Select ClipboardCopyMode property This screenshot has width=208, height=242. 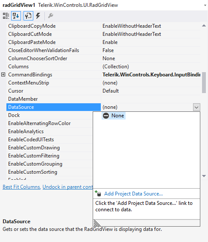(x=53, y=26)
